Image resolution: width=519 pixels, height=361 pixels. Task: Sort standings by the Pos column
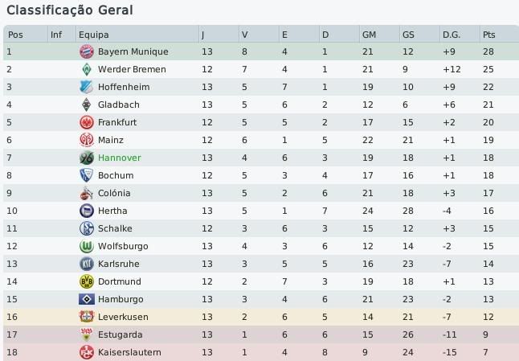click(15, 35)
